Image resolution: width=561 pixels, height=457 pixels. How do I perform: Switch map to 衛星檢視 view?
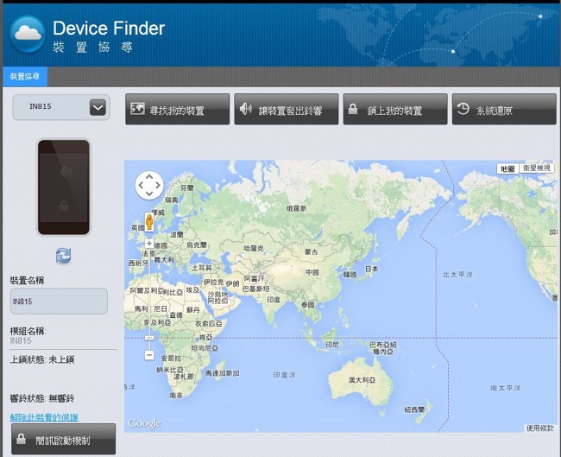coord(536,168)
